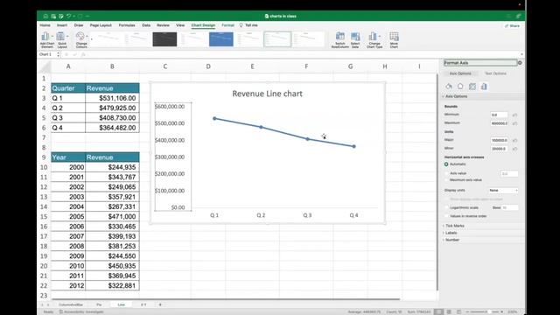Reset the Minimum bound value
Image resolution: width=560 pixels, height=315 pixels.
click(x=514, y=115)
